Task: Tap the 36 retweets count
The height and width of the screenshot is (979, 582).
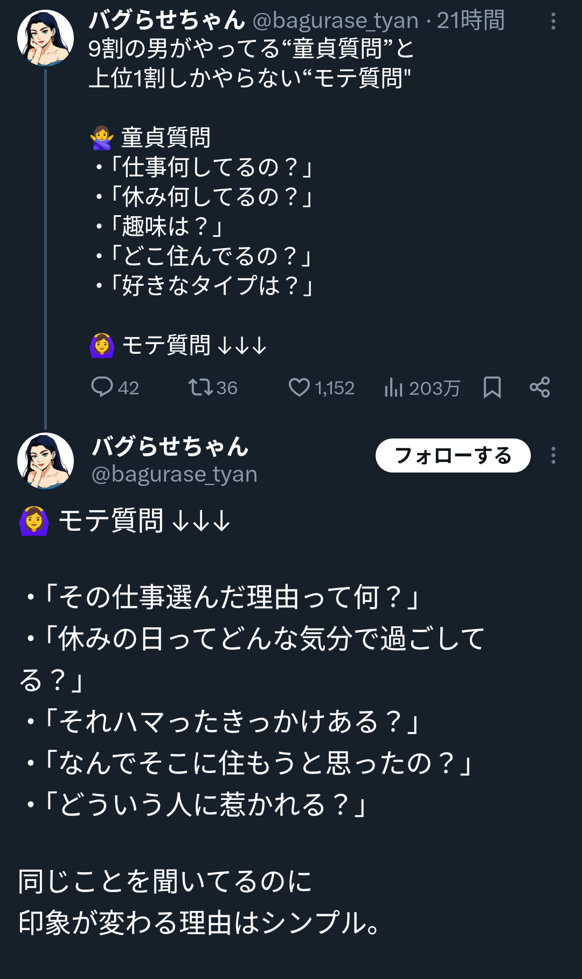Action: [x=227, y=388]
